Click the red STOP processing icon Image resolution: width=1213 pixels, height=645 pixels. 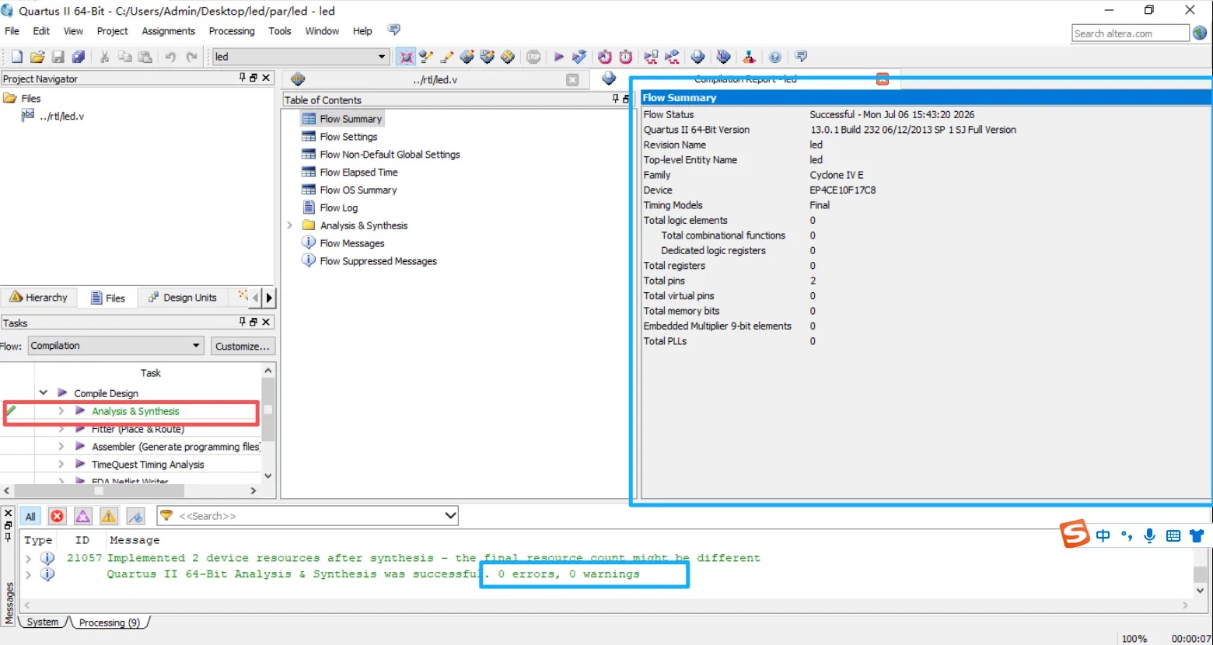tap(533, 57)
